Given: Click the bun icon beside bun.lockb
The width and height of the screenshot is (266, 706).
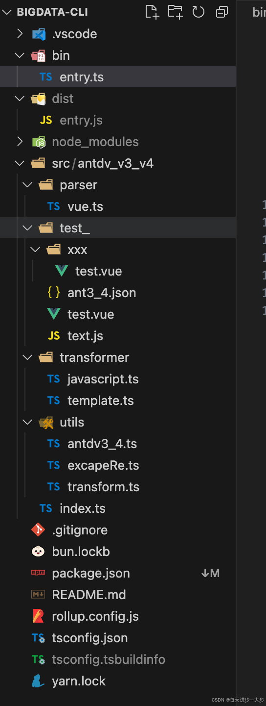Looking at the screenshot, I should click(x=38, y=551).
